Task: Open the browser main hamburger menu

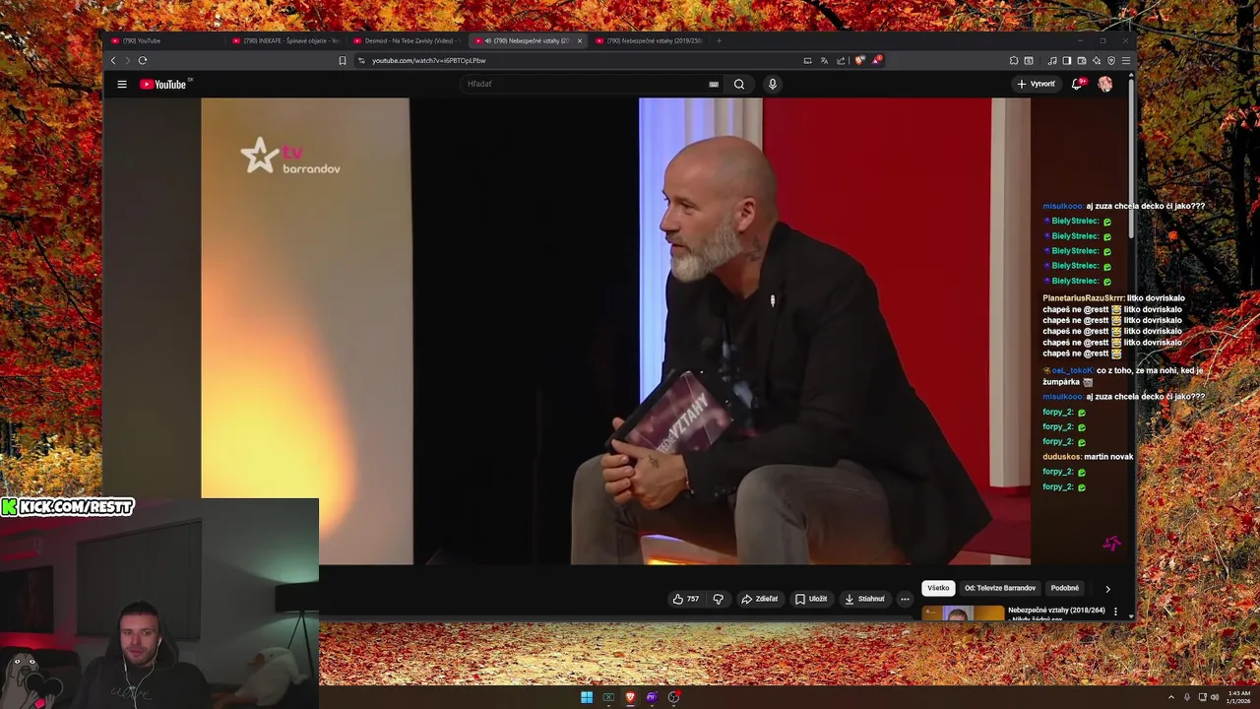Action: click(x=1126, y=60)
